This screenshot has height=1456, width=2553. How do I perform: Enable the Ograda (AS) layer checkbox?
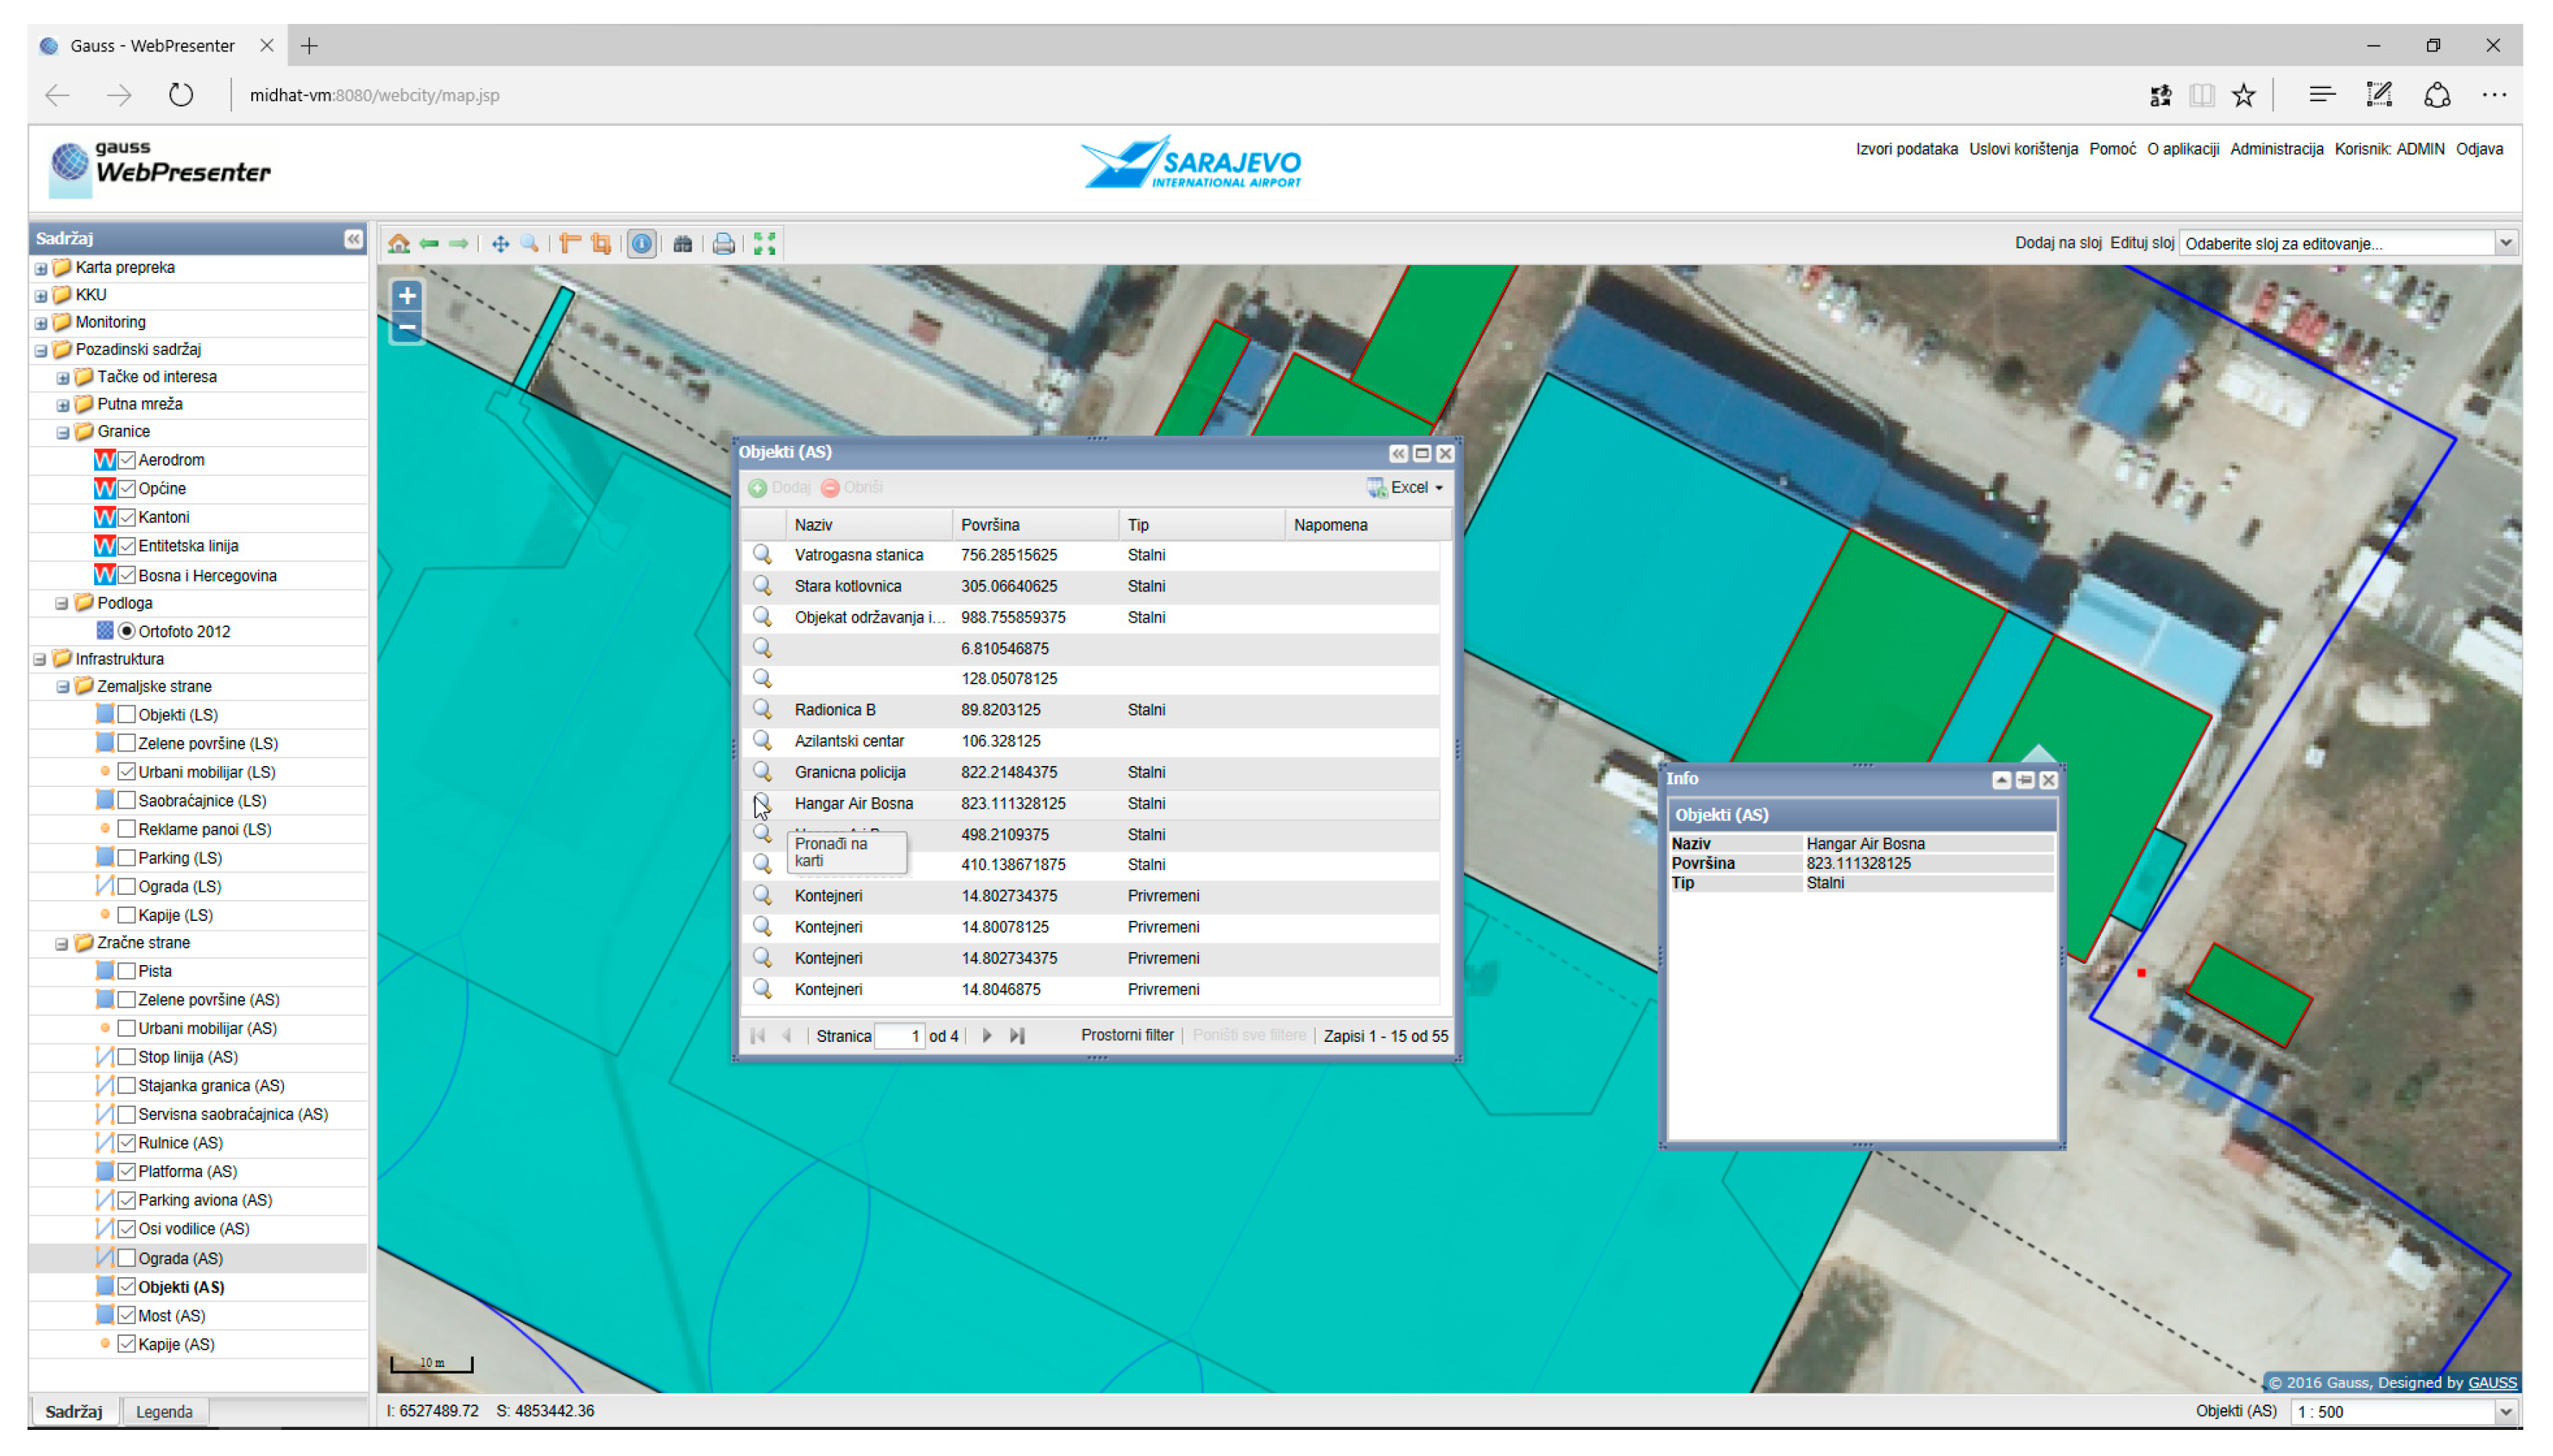[x=127, y=1257]
